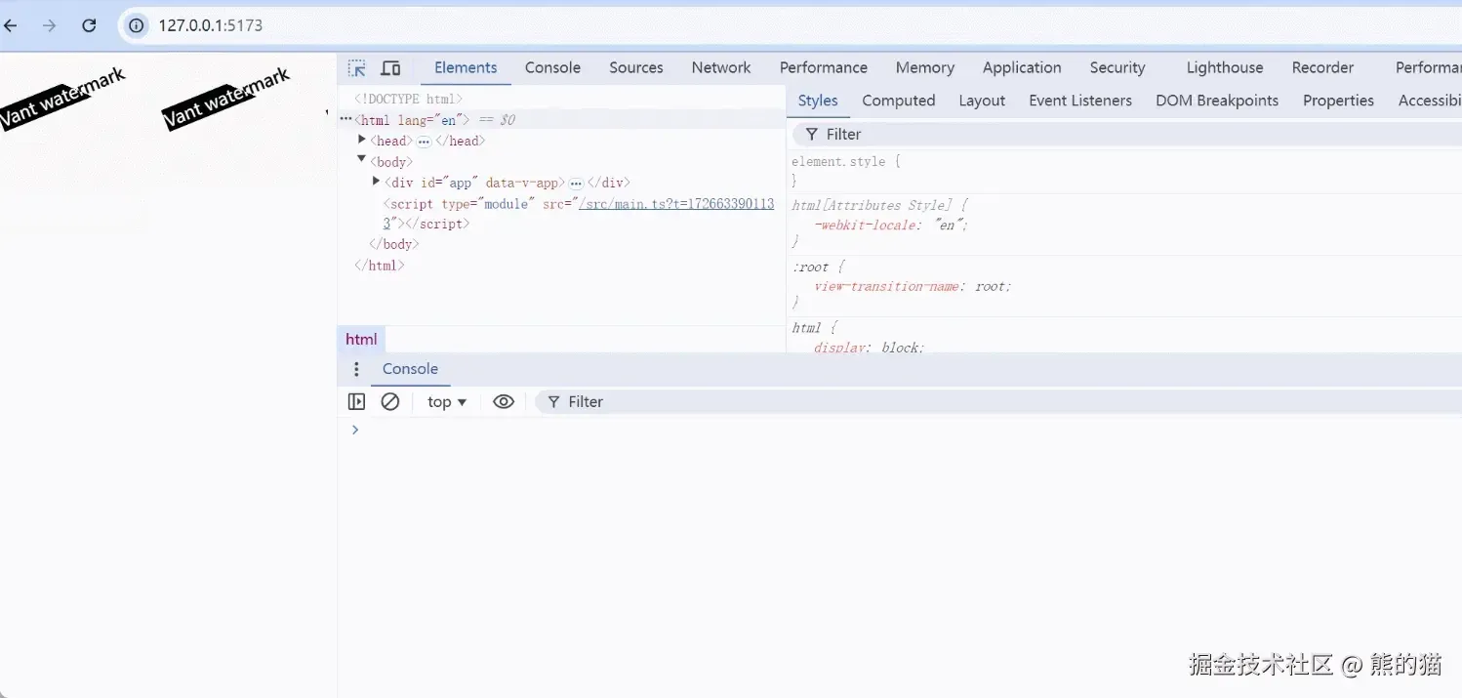
Task: Toggle the live expression eye icon
Action: 504,402
